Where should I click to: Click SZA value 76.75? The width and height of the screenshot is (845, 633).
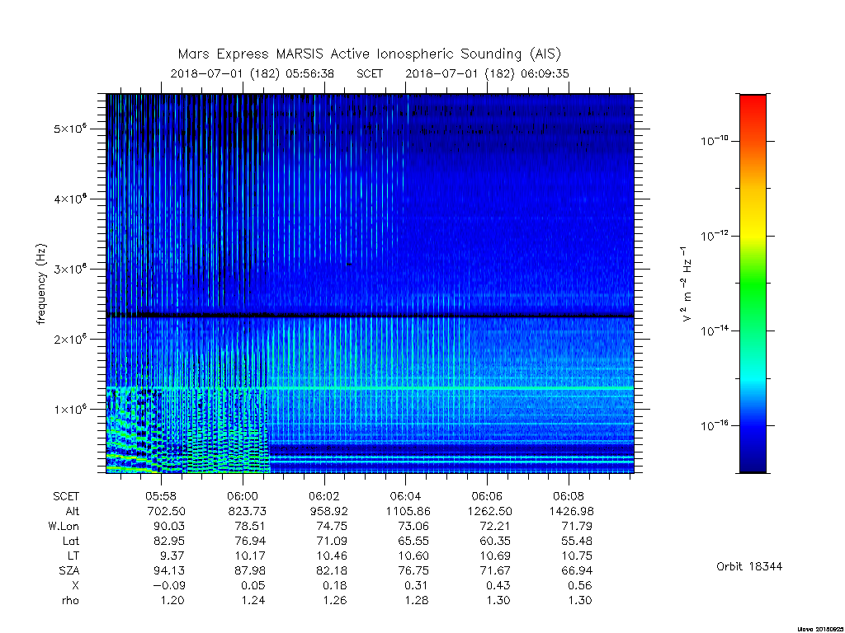pos(413,570)
